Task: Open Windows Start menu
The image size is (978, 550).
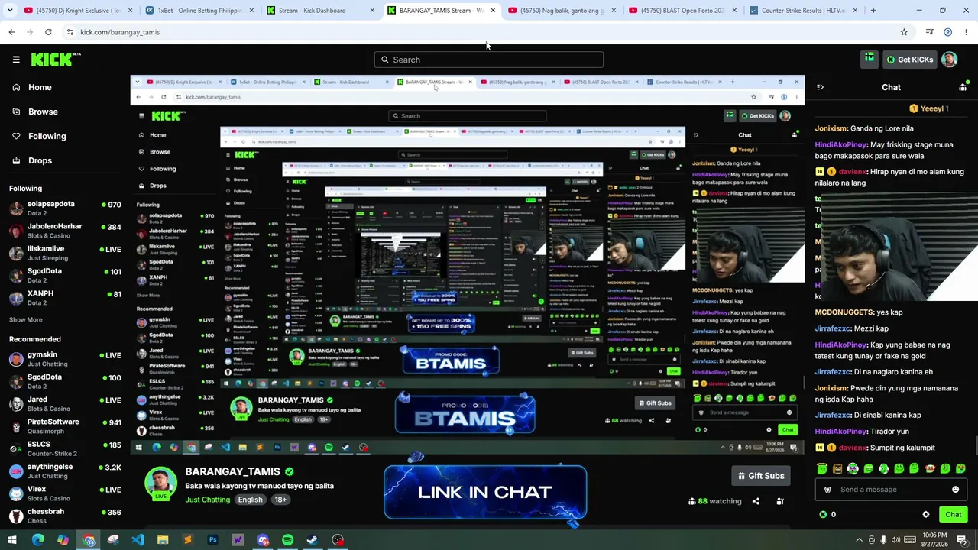Action: 12,540
